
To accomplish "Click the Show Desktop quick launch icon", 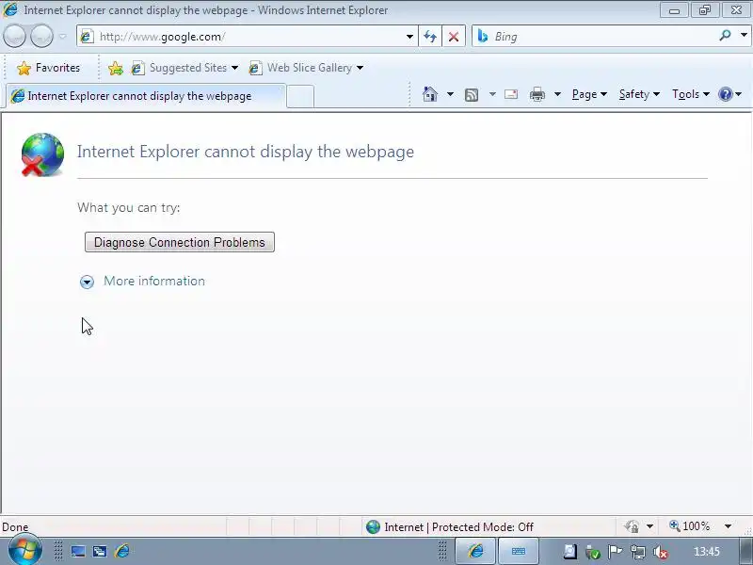I will coord(78,552).
